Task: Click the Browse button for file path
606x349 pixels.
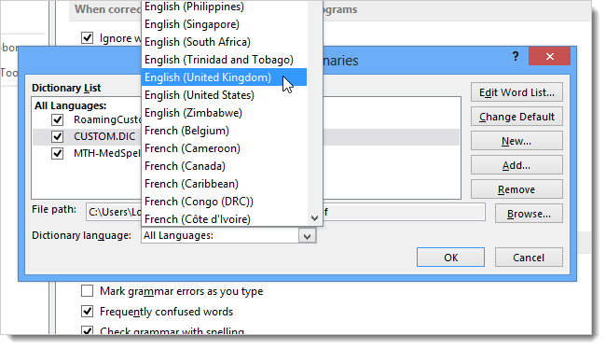Action: click(529, 214)
